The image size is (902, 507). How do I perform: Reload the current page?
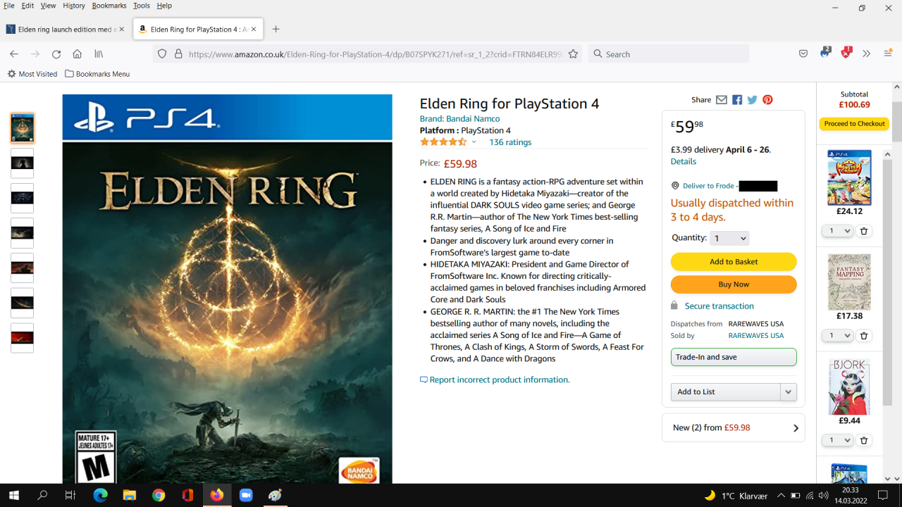coord(56,54)
